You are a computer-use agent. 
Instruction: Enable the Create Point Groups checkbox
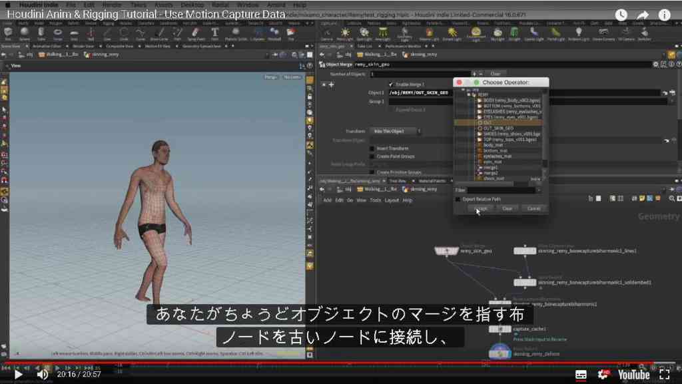pos(372,156)
